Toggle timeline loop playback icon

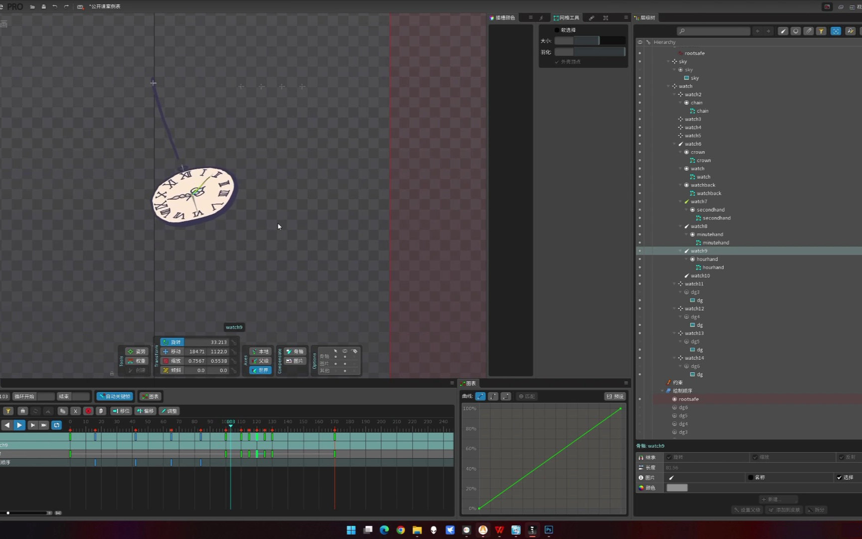point(57,425)
